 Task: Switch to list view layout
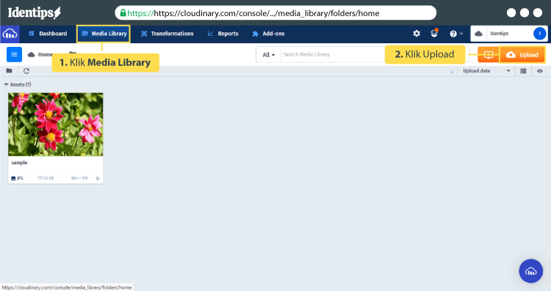click(523, 71)
